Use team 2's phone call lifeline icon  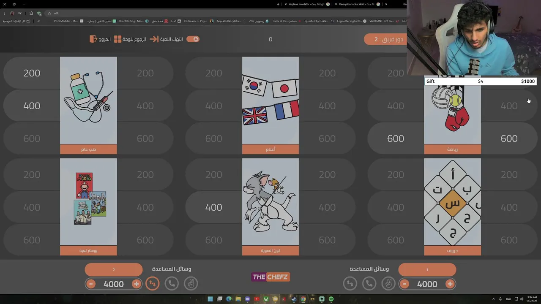pyautogui.click(x=172, y=284)
